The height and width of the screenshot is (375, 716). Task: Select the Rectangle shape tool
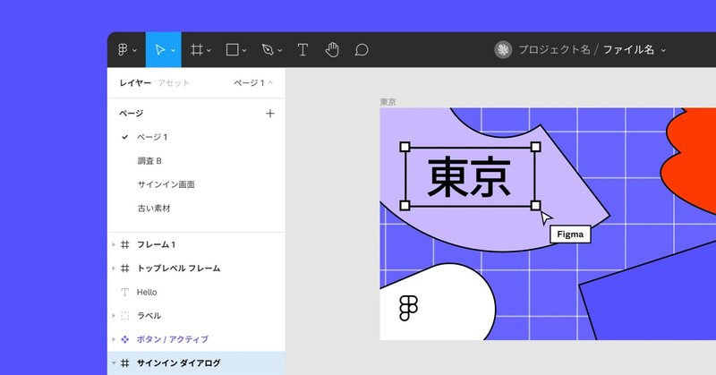coord(232,50)
